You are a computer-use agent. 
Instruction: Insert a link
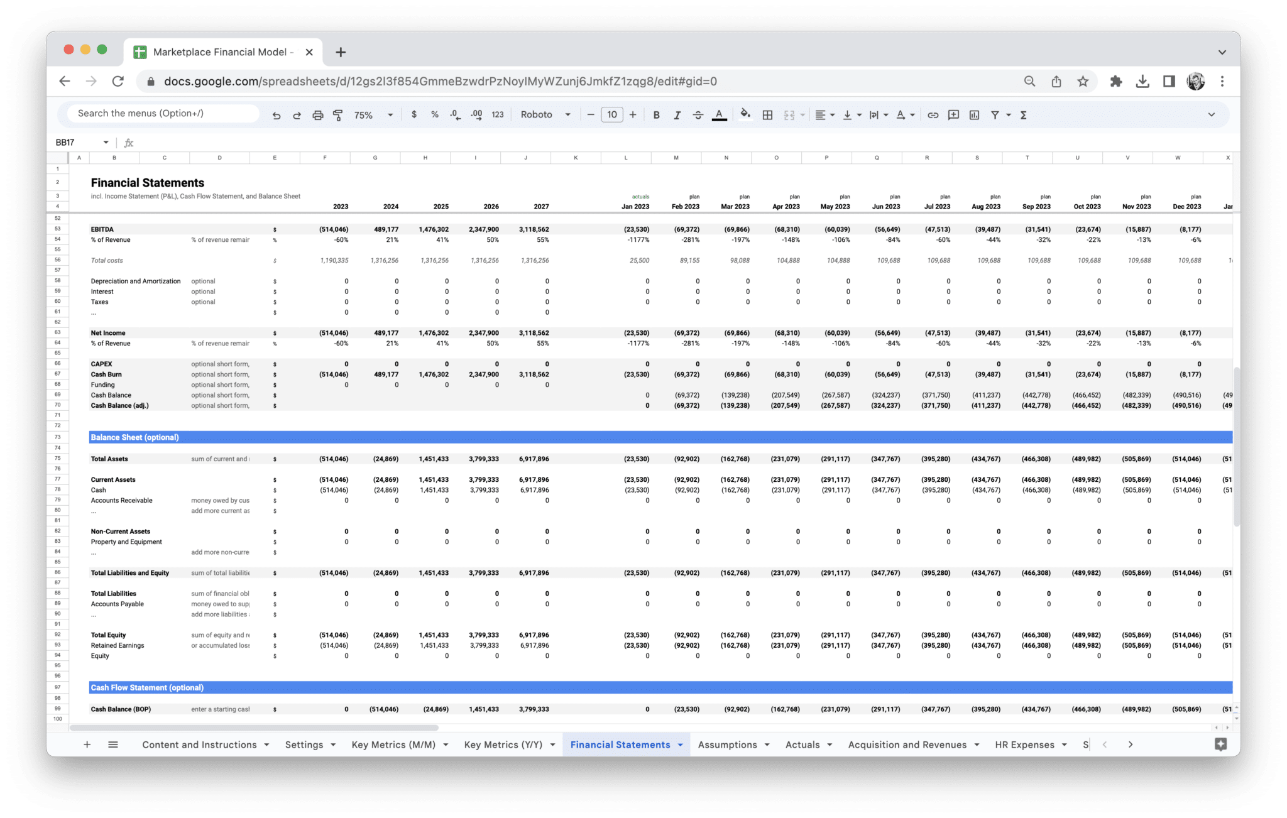coord(933,114)
